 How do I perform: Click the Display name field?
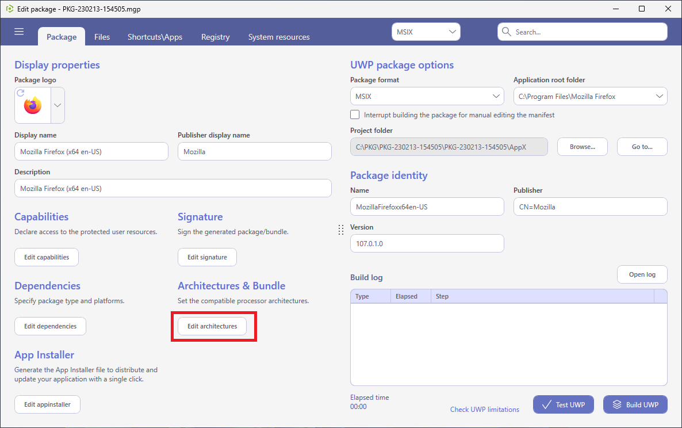click(91, 151)
